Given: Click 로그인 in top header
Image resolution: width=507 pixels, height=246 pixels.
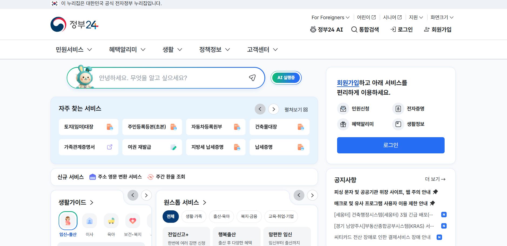Looking at the screenshot, I should [401, 29].
